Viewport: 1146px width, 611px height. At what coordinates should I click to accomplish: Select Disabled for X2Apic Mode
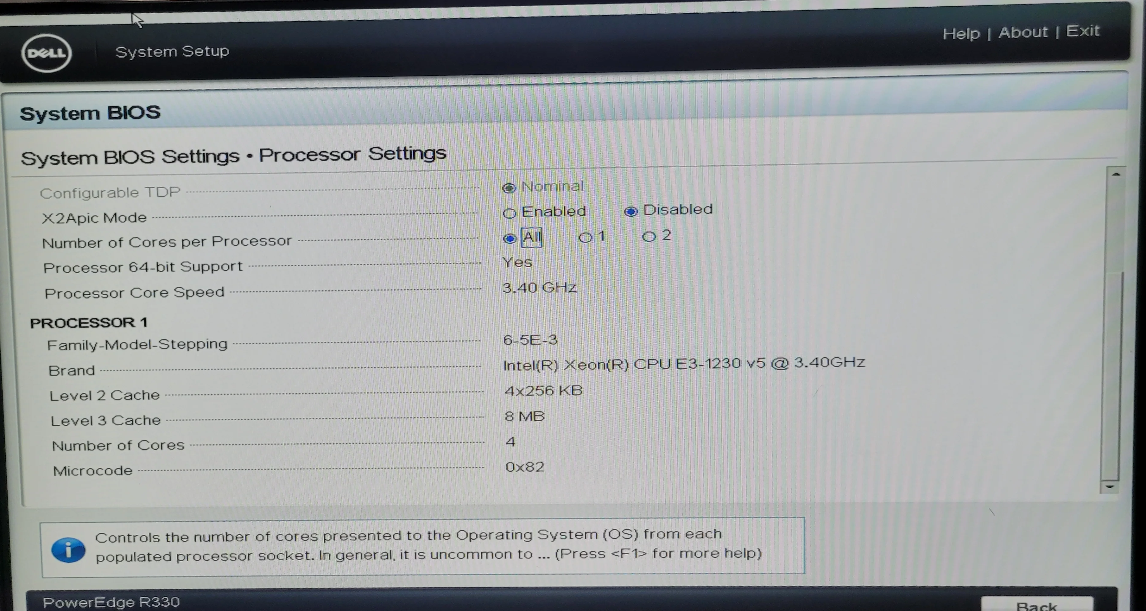(x=631, y=211)
